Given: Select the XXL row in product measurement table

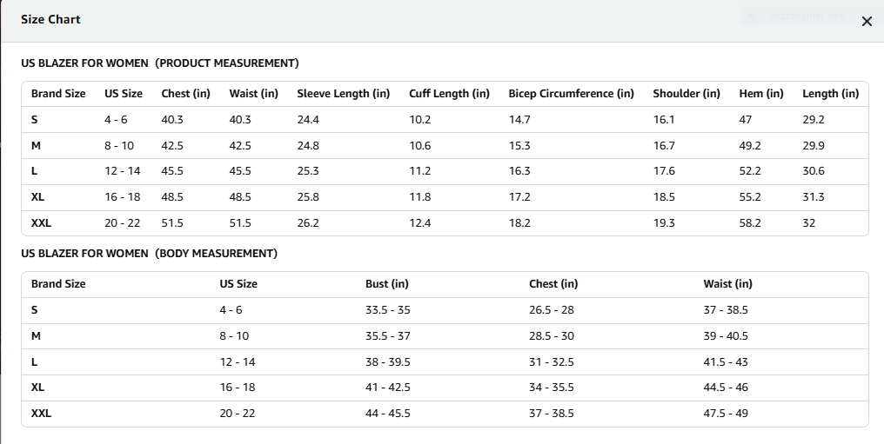Looking at the screenshot, I should coord(445,222).
